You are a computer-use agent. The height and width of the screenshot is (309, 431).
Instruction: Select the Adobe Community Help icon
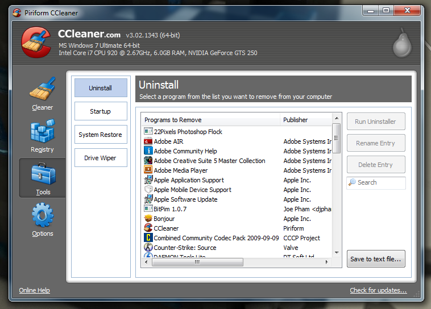click(148, 151)
